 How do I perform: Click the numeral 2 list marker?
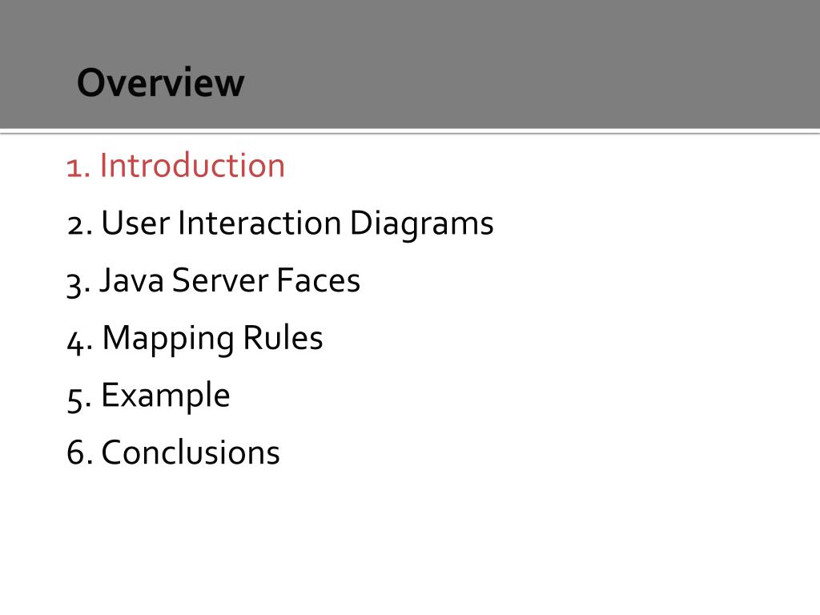(x=77, y=226)
